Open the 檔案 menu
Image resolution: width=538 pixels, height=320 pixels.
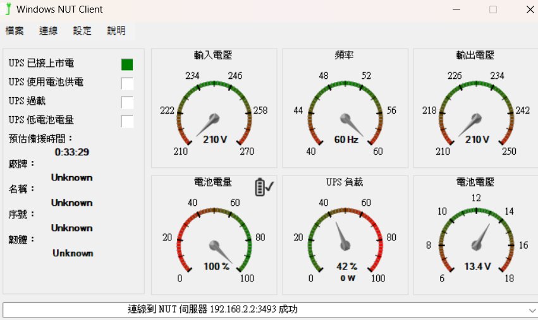click(15, 31)
